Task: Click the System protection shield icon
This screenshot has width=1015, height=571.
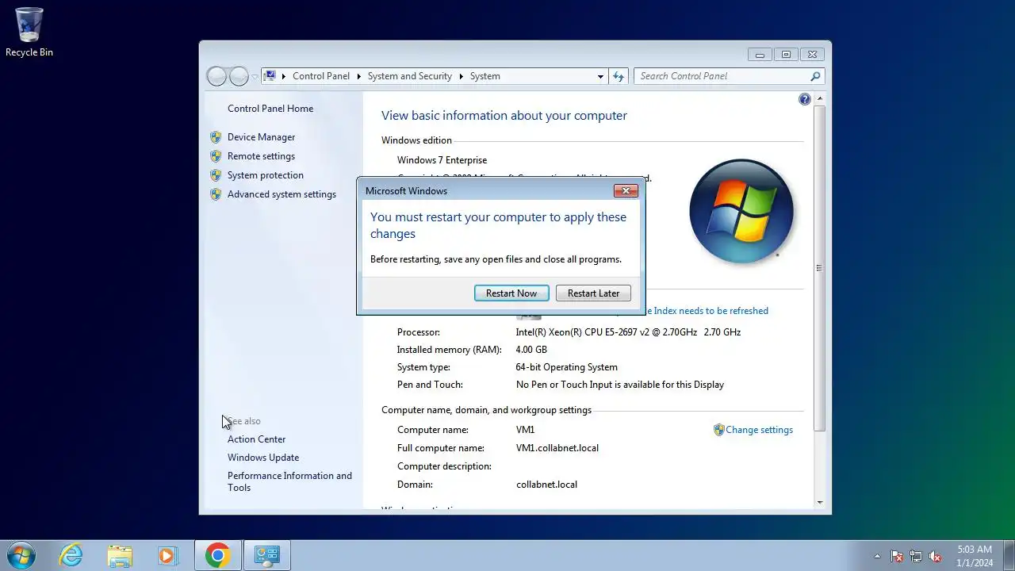Action: click(x=216, y=175)
